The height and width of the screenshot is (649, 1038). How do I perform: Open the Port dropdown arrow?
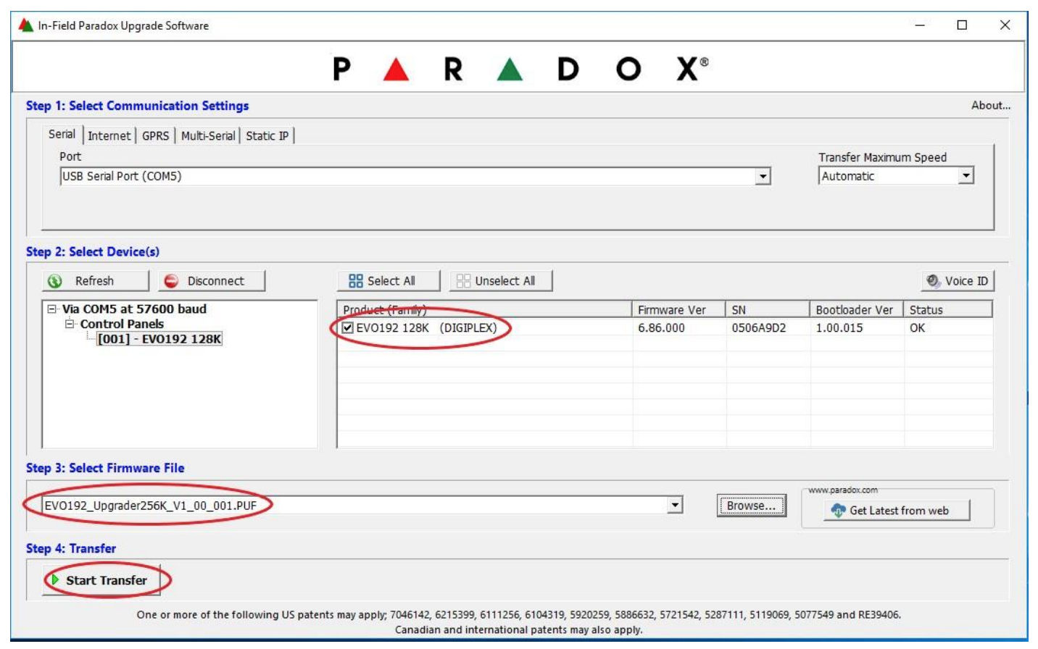tap(763, 177)
